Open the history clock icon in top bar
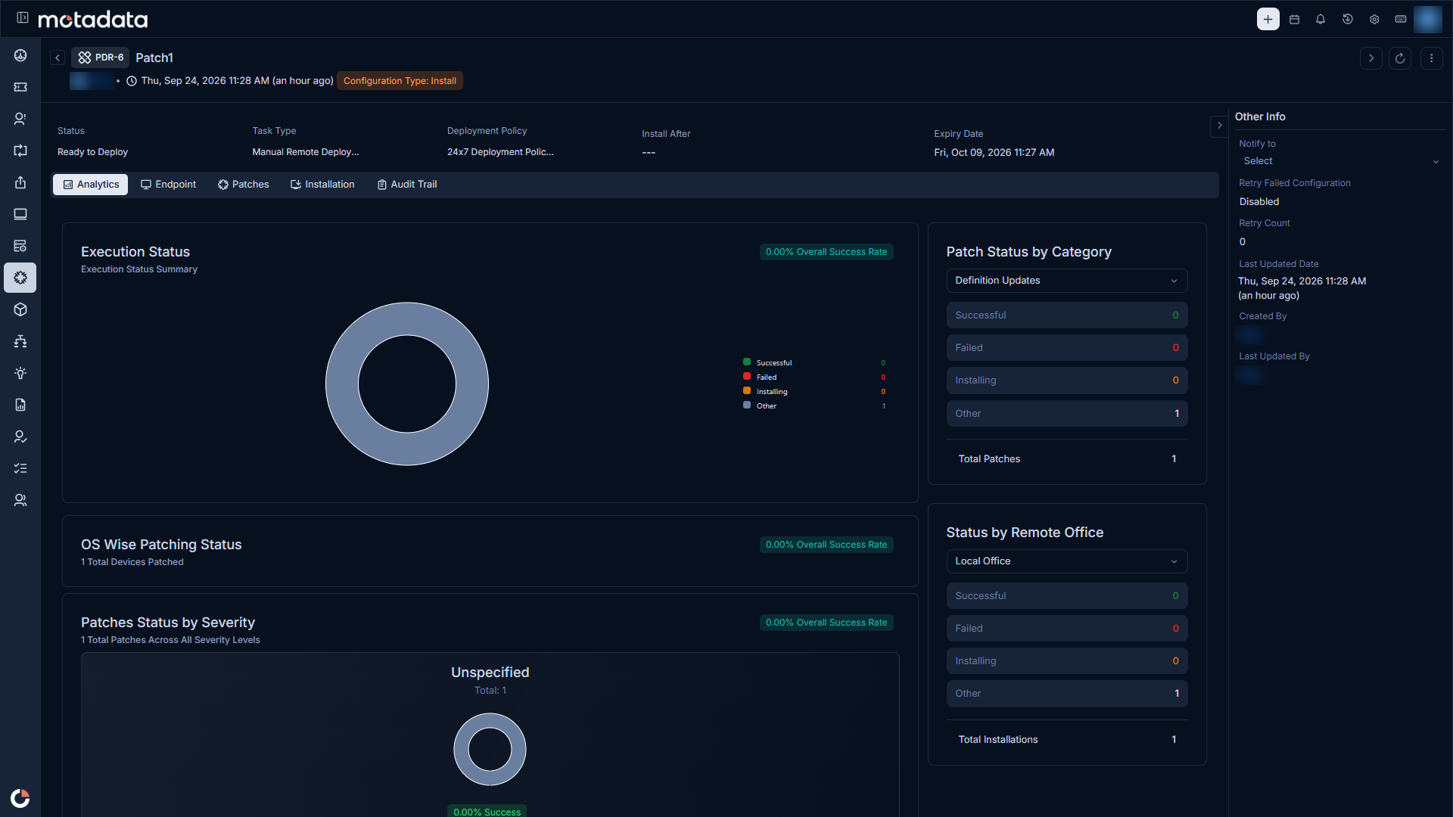 [x=1348, y=19]
